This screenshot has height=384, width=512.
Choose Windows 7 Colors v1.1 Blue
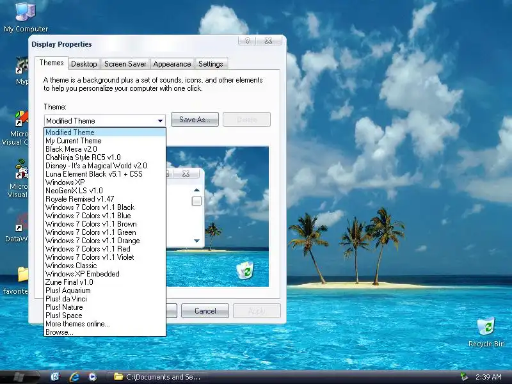click(105, 216)
